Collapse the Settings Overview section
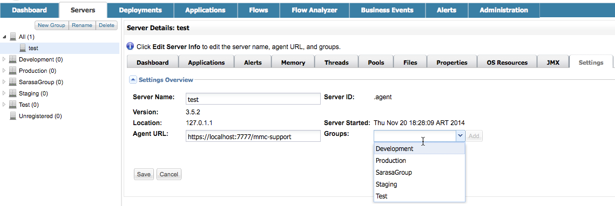Viewport: 615px width, 206px height. click(x=133, y=80)
